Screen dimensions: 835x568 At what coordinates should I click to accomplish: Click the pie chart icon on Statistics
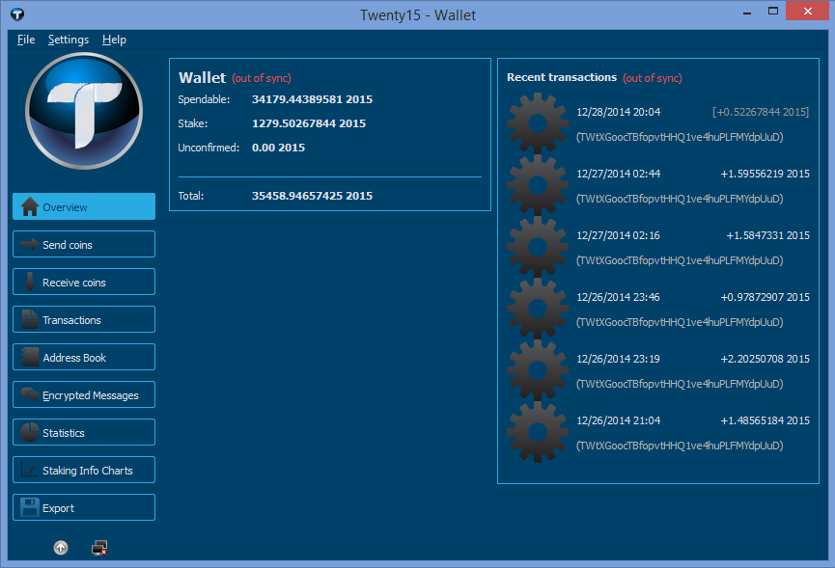30,432
